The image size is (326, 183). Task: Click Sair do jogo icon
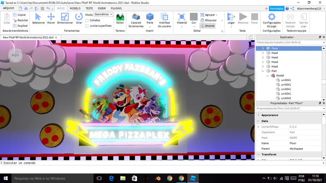[x=303, y=20]
